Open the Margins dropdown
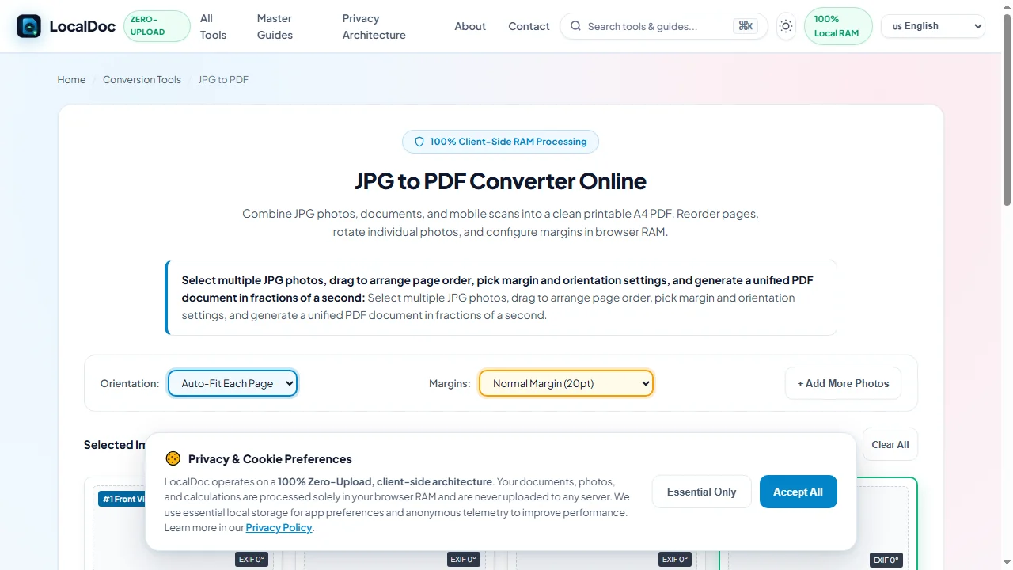The image size is (1013, 570). click(x=566, y=383)
